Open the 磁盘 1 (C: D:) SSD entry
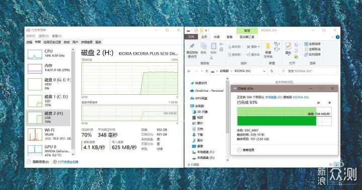The width and height of the screenshot is (362, 190). 49,101
